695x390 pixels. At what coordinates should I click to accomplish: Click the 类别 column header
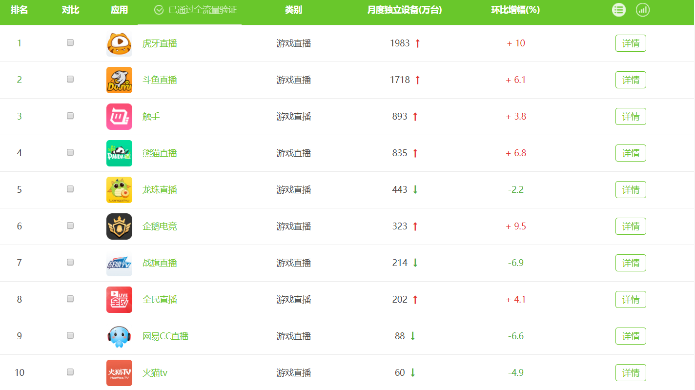[x=293, y=10]
